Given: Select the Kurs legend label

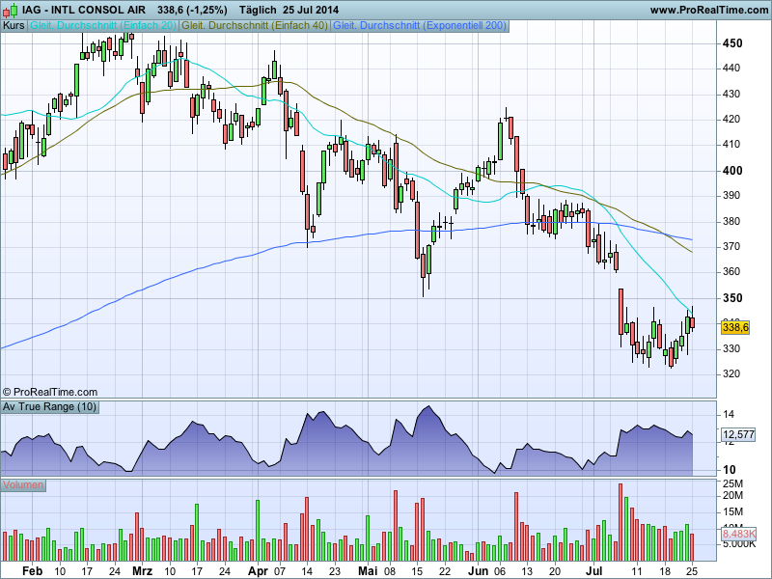Looking at the screenshot, I should [14, 25].
